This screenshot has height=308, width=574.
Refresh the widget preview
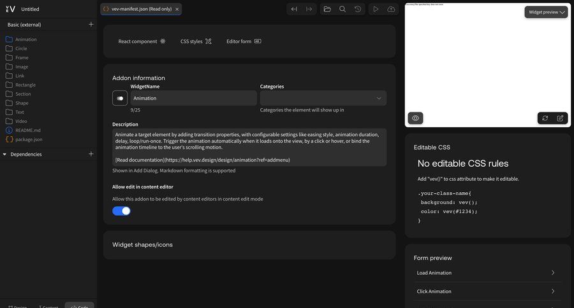click(545, 118)
